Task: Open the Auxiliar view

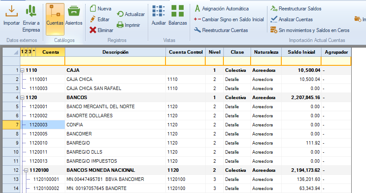Action: pos(159,12)
